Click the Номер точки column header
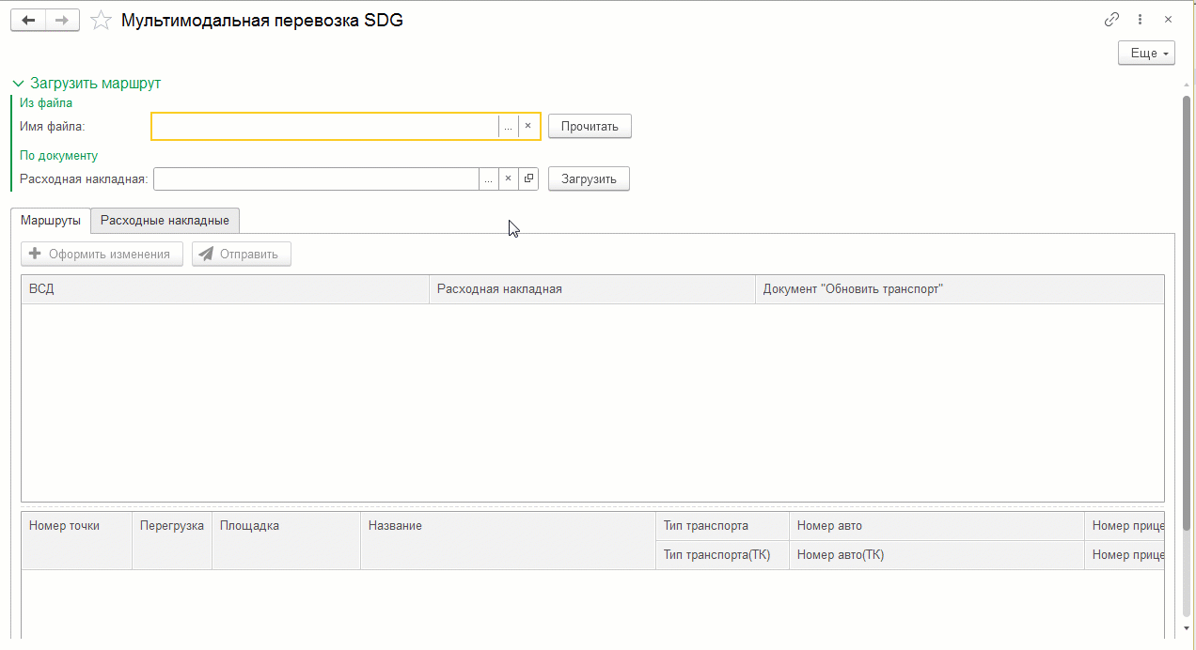Viewport: 1196px width, 650px height. click(x=76, y=540)
